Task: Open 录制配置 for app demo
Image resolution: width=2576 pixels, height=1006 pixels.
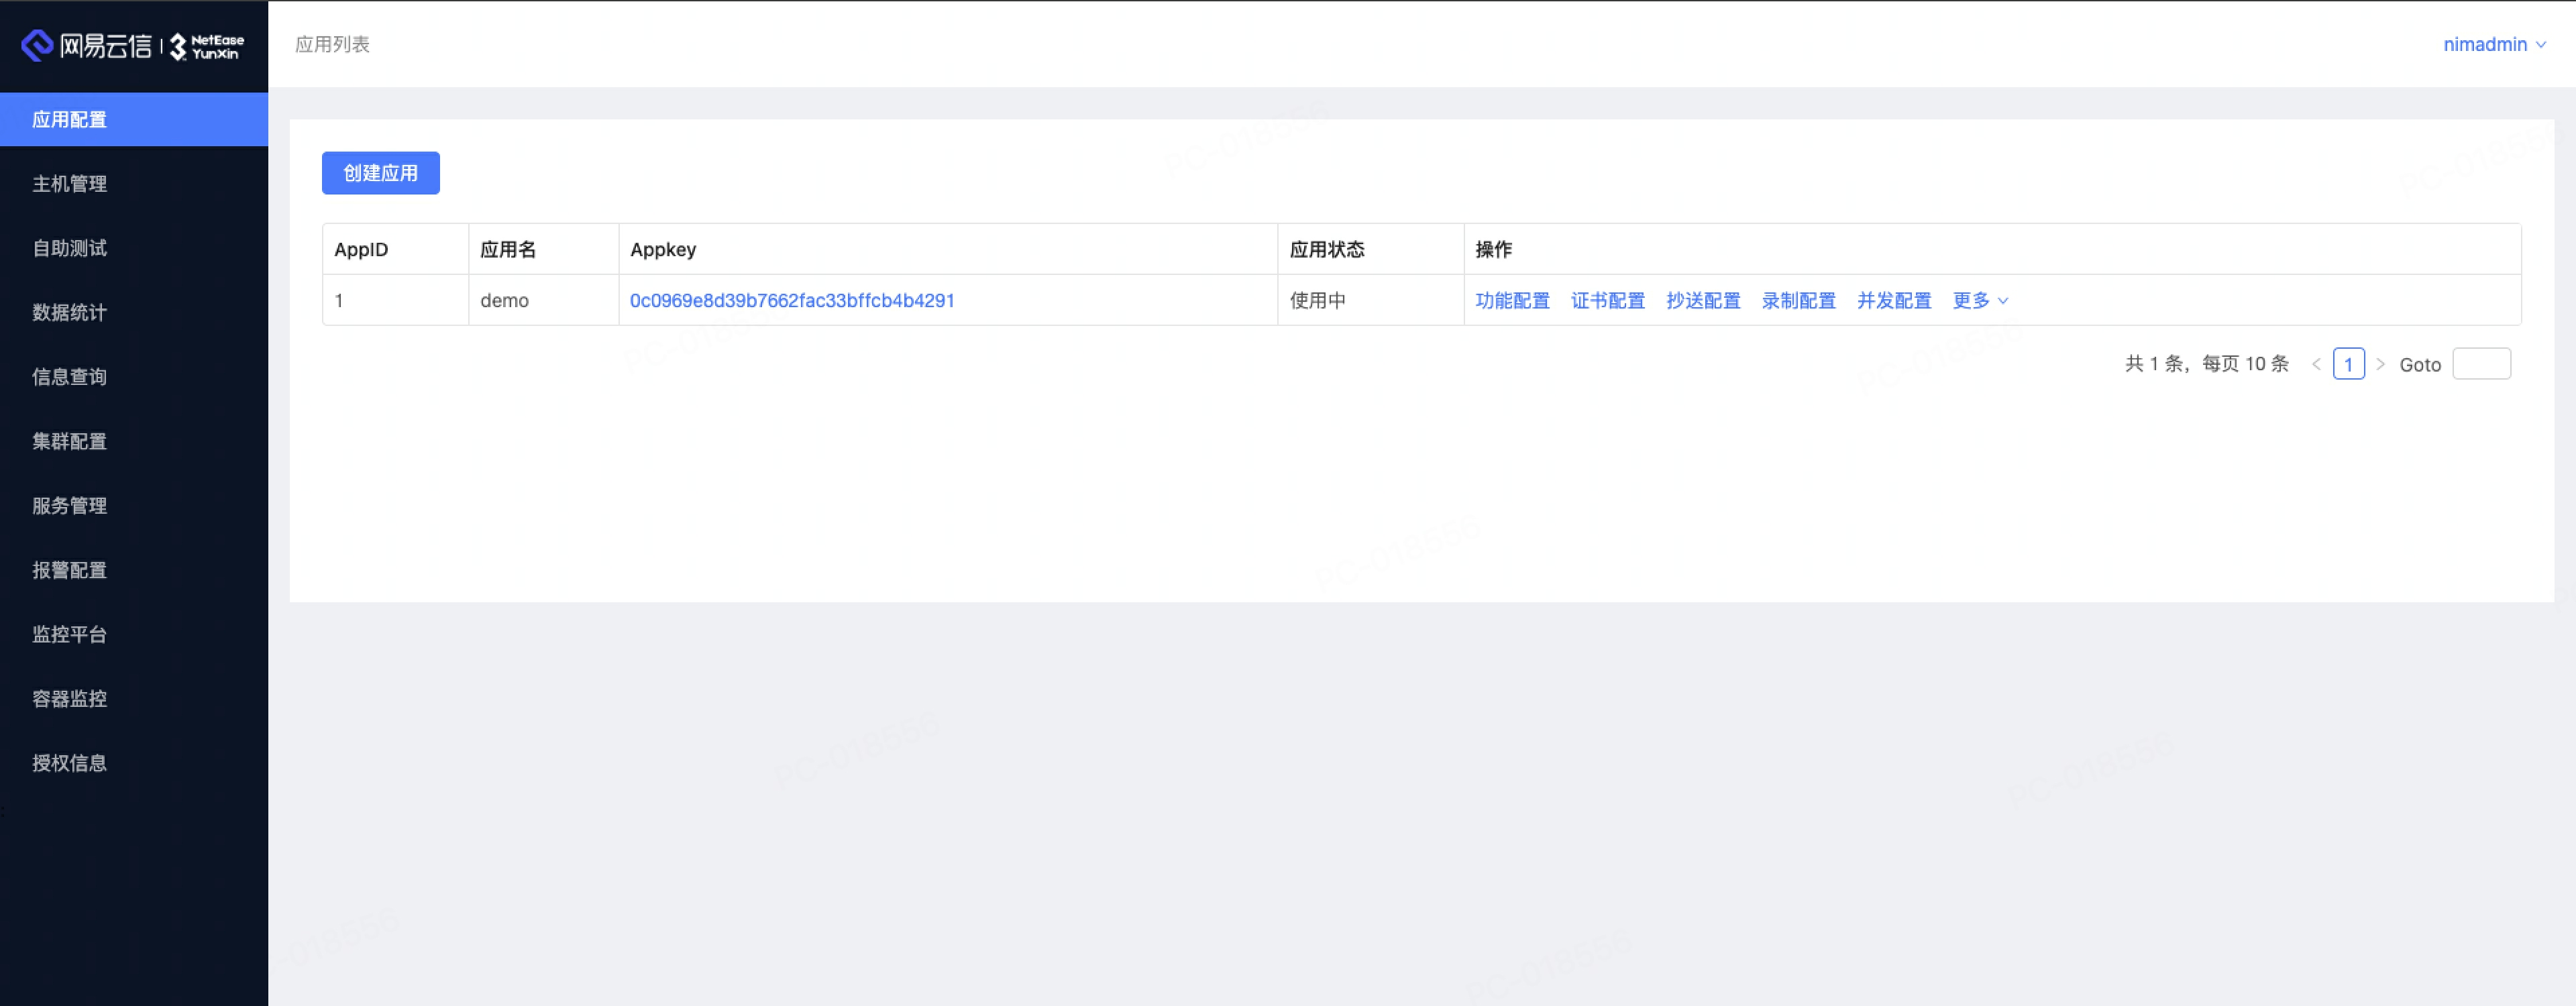Action: click(x=1798, y=300)
